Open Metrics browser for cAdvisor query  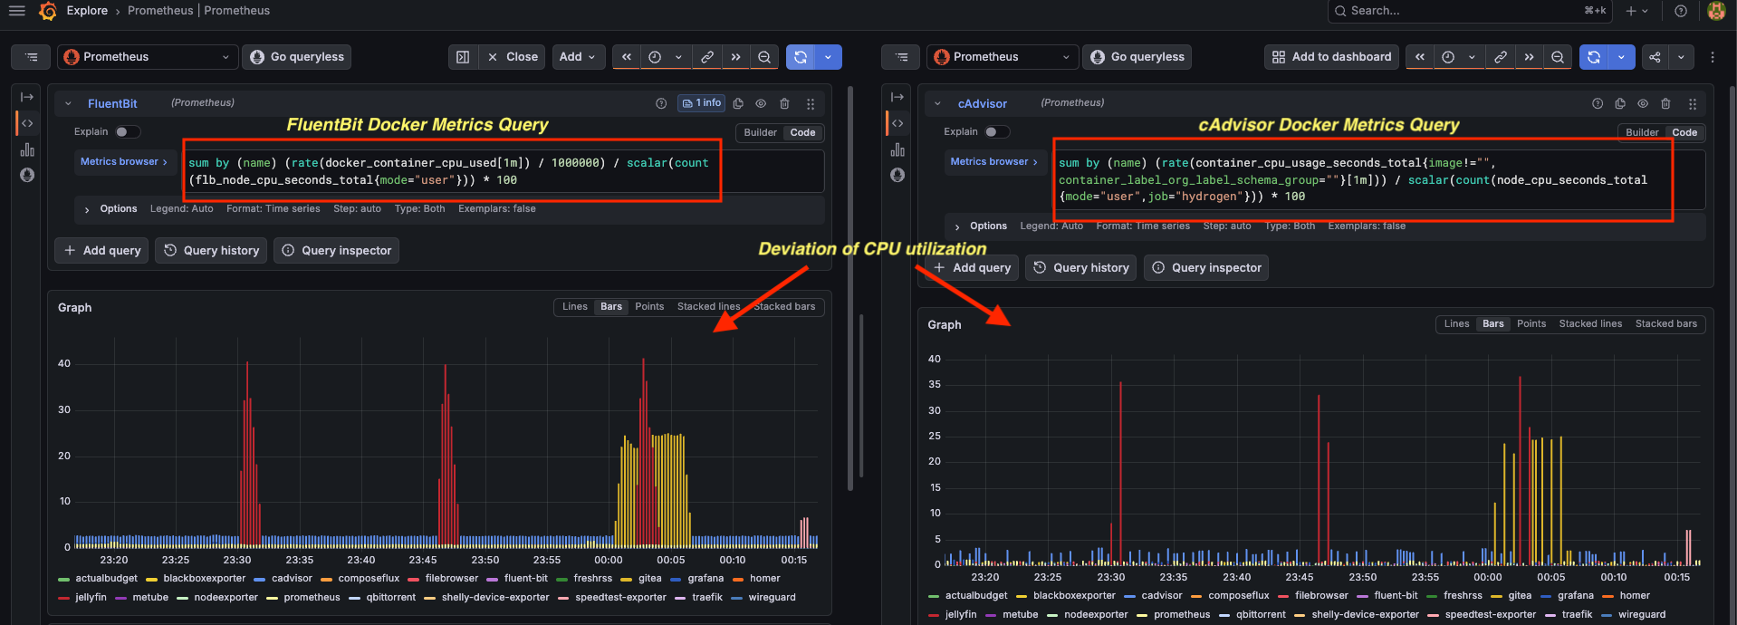coord(993,162)
